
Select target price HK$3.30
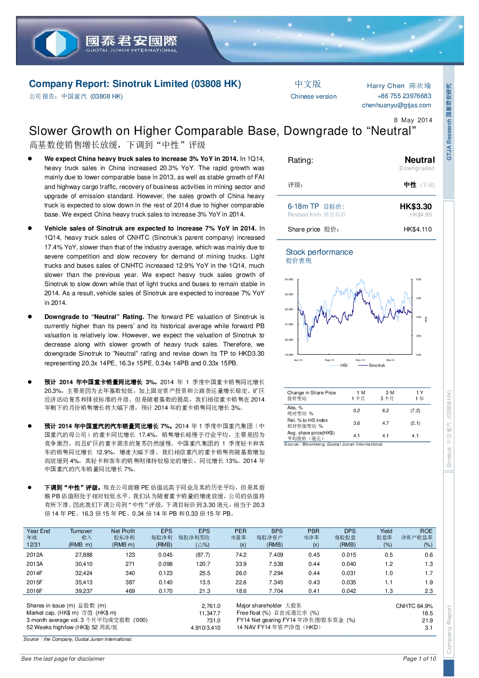point(415,206)
